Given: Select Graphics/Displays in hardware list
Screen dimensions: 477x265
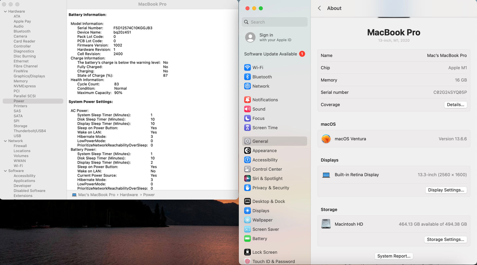Looking at the screenshot, I should 29,76.
